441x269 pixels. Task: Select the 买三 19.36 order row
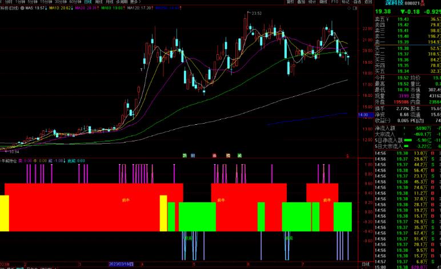coord(408,60)
